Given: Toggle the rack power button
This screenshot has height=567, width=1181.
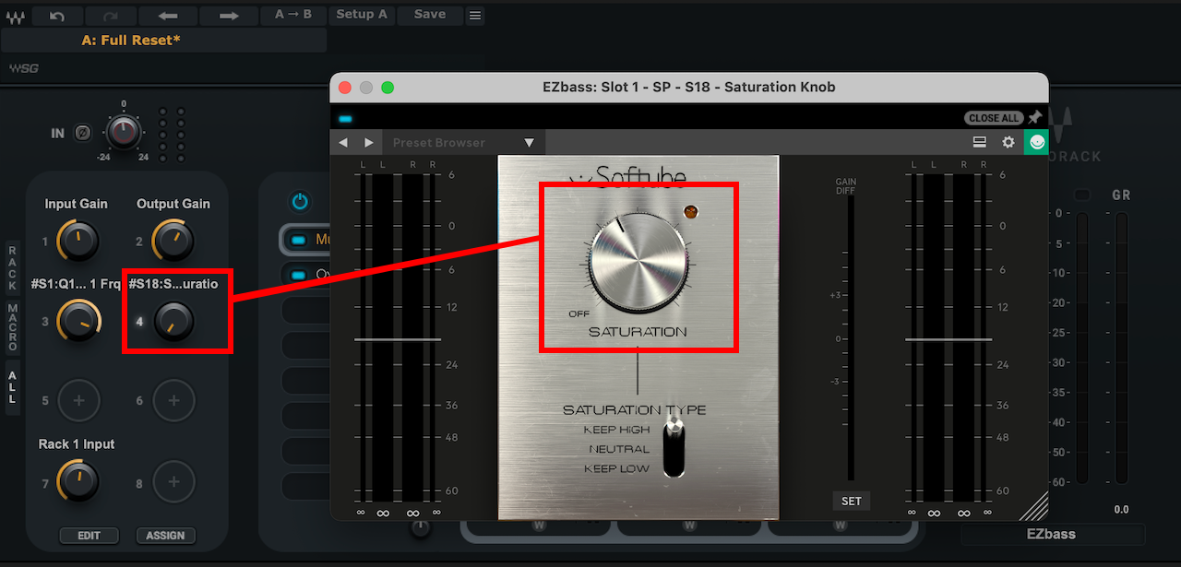Looking at the screenshot, I should coord(300,201).
